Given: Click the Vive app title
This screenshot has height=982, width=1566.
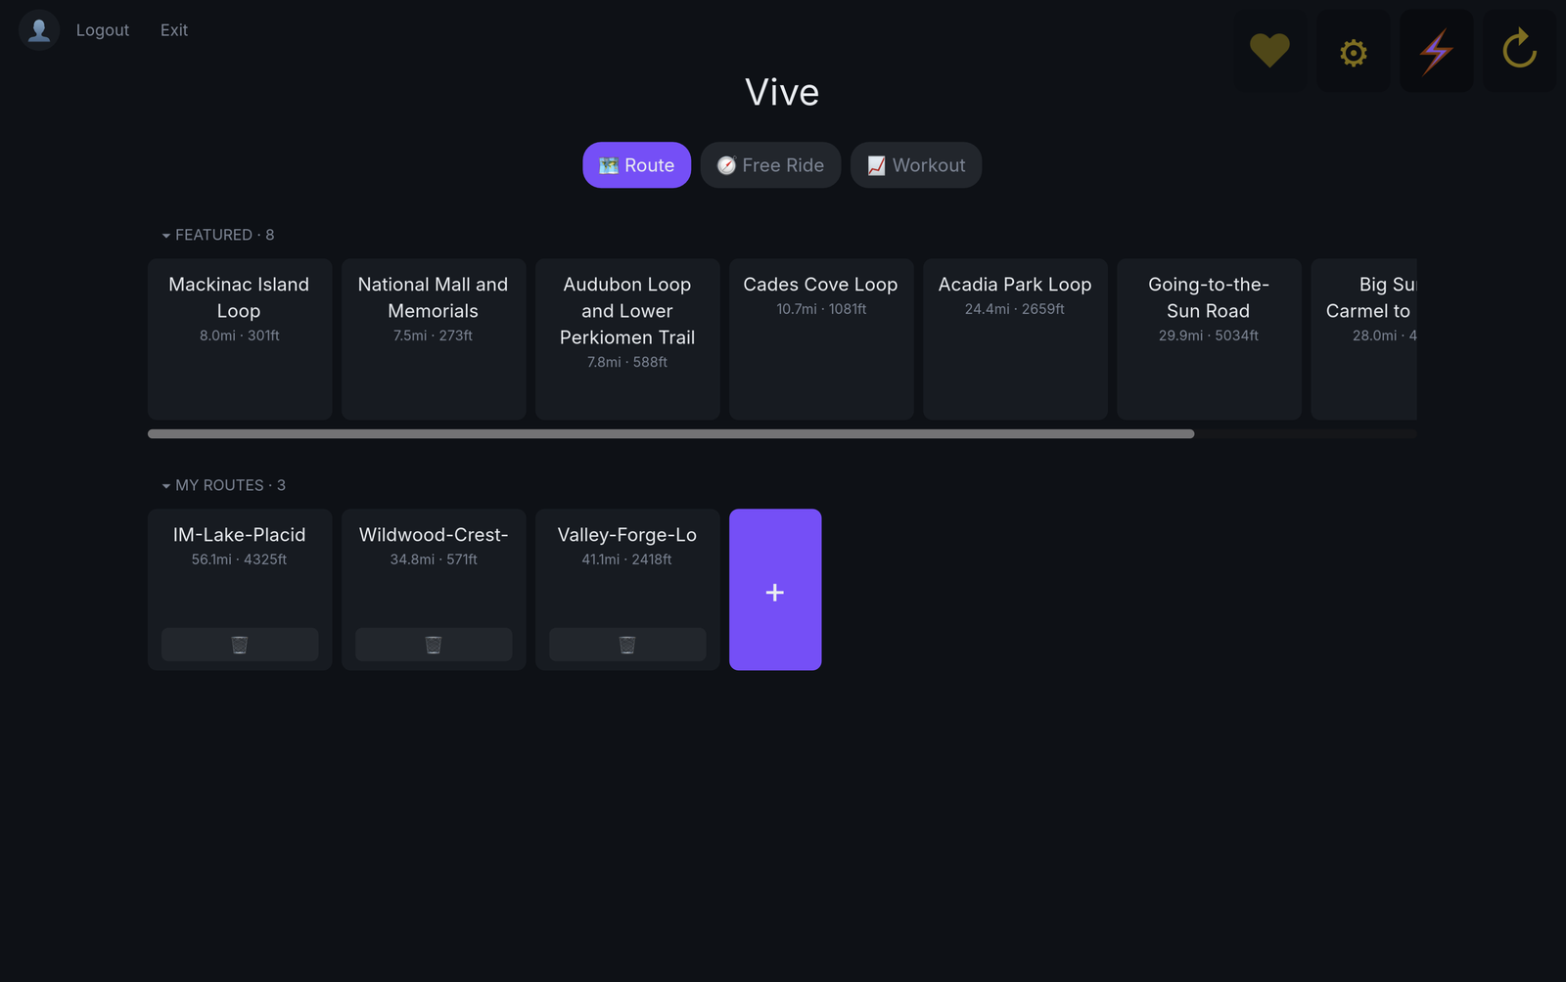Looking at the screenshot, I should coord(782,92).
